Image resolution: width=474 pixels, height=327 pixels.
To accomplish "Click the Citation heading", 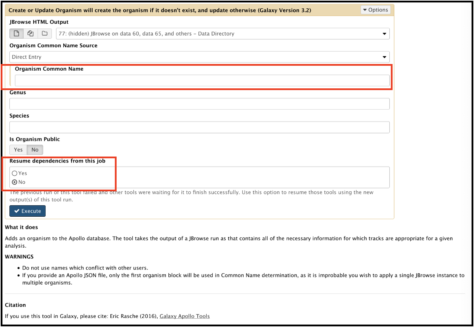I will tap(15, 305).
